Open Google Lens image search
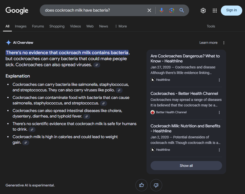The height and width of the screenshot is (194, 245). 171,10
